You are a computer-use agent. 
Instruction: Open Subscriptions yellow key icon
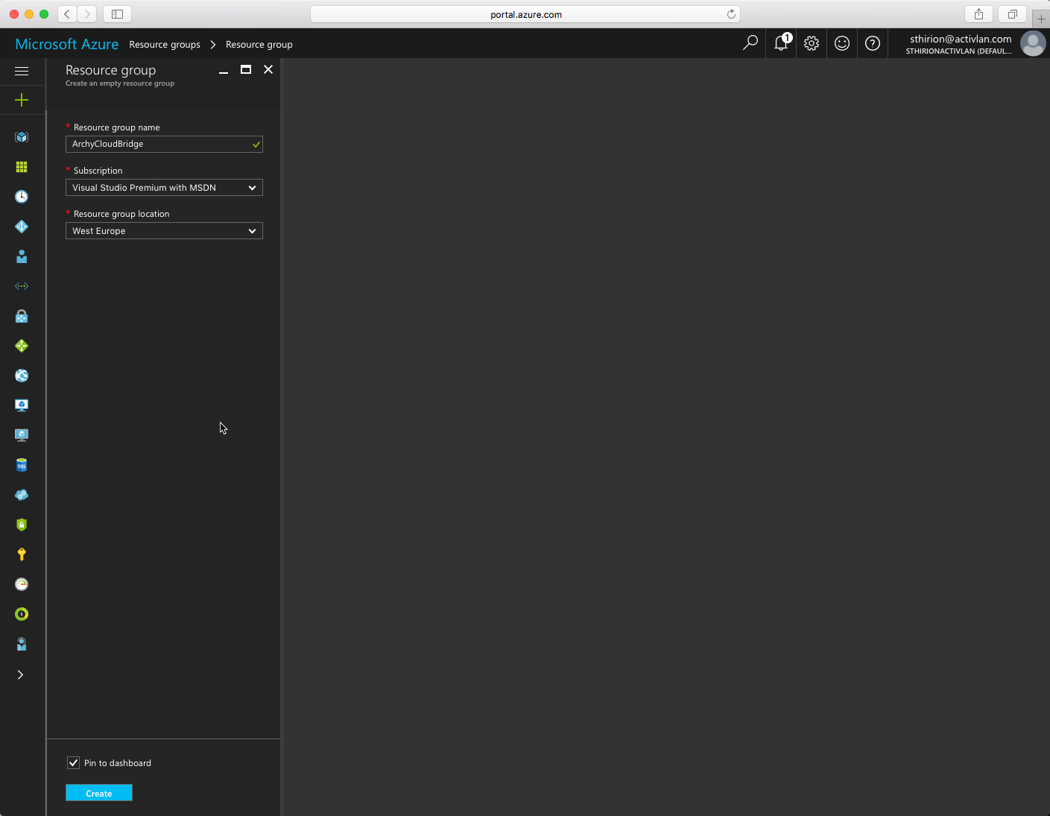pos(22,554)
